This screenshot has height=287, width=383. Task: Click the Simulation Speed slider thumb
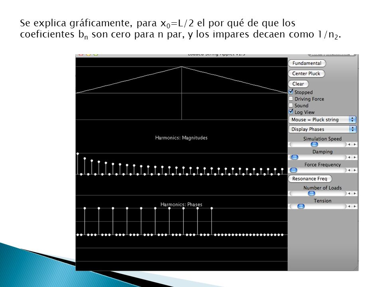pos(314,144)
